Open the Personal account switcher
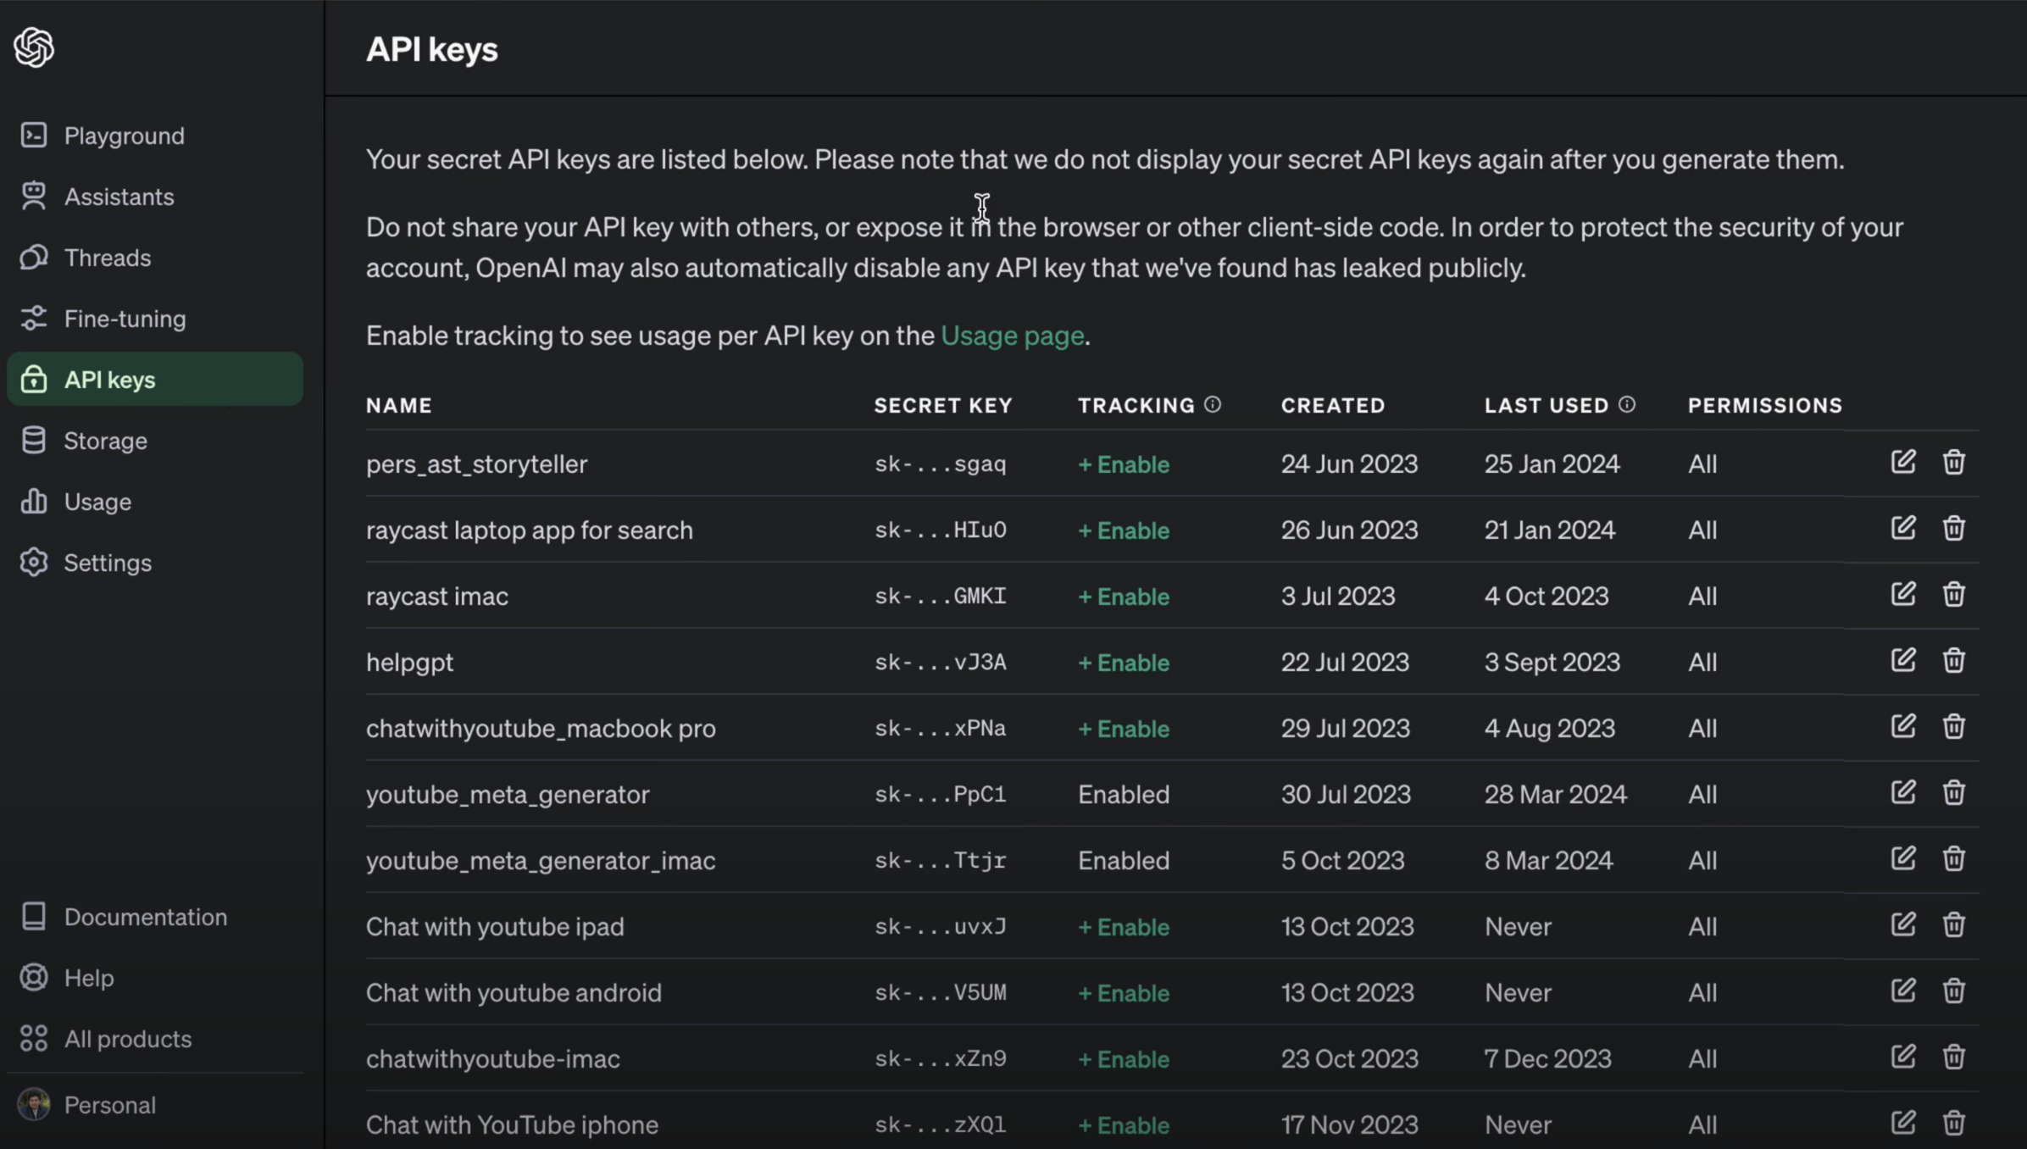The image size is (2027, 1149). 110,1105
